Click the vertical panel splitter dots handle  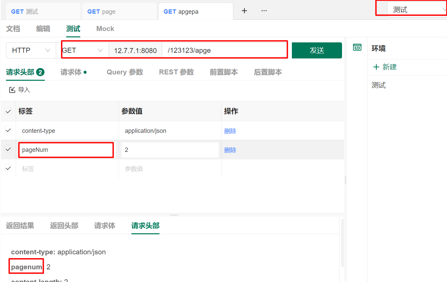click(345, 180)
